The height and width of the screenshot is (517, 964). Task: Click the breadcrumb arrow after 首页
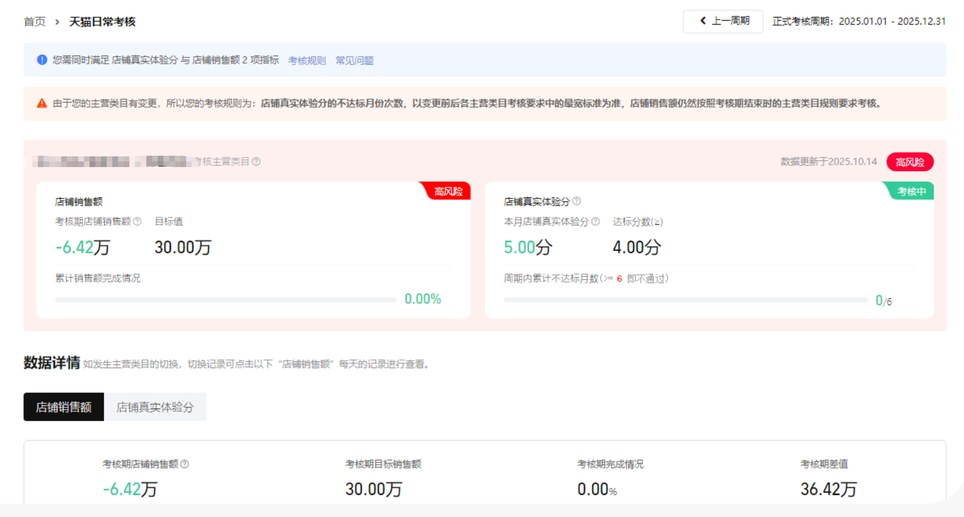57,22
